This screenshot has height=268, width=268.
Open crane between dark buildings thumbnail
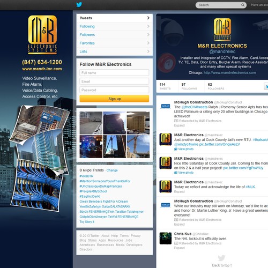(115, 146)
